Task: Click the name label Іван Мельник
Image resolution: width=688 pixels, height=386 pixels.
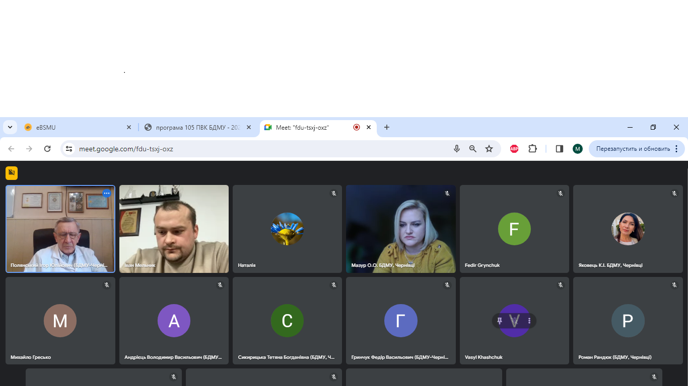Action: 140,265
